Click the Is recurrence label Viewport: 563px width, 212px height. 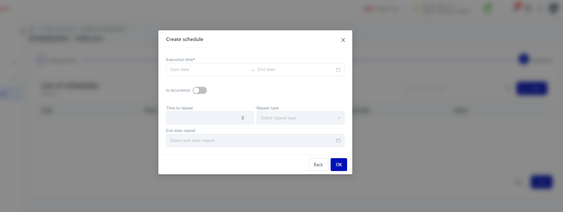pos(178,90)
